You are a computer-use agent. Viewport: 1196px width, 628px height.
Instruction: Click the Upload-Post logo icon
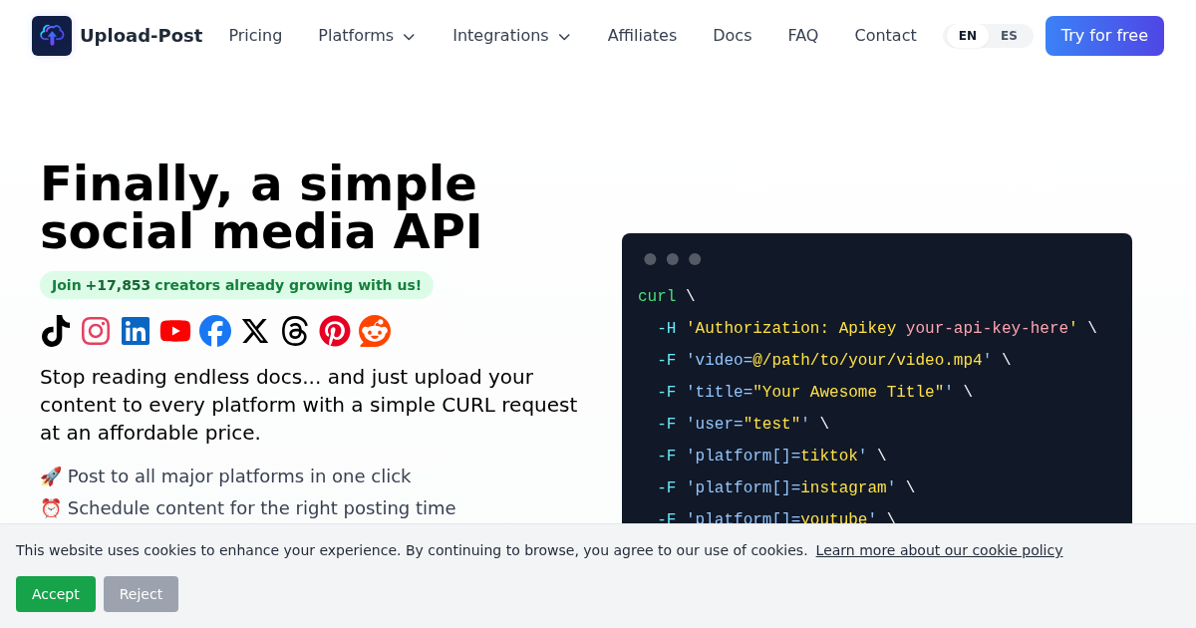click(x=52, y=35)
